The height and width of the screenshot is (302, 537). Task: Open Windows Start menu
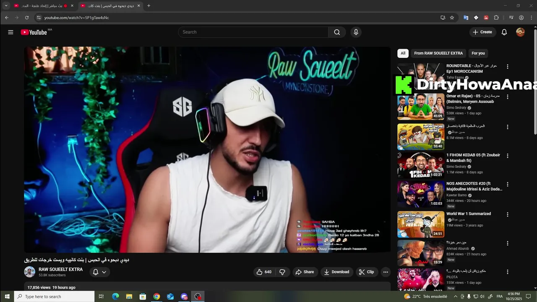7,297
